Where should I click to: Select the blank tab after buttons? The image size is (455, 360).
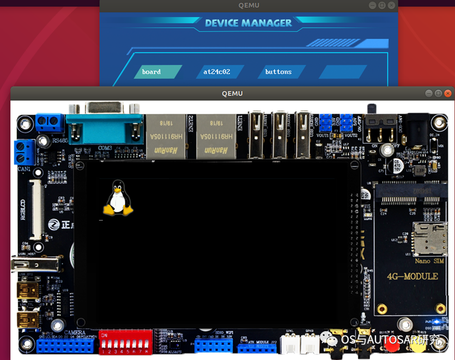pyautogui.click(x=343, y=71)
